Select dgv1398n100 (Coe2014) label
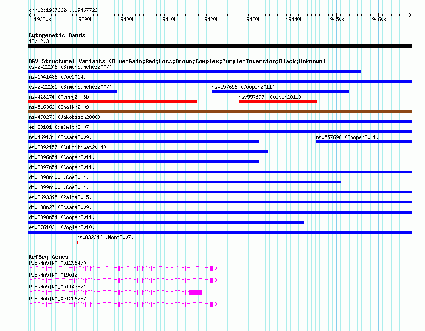This screenshot has width=425, height=331. point(59,177)
